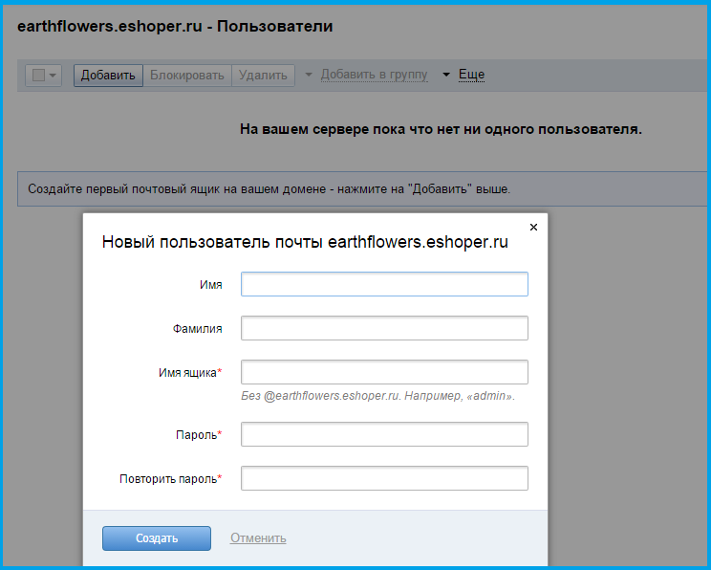Click the Имя ящика label
Viewport: 711px width, 570px height.
tap(190, 373)
